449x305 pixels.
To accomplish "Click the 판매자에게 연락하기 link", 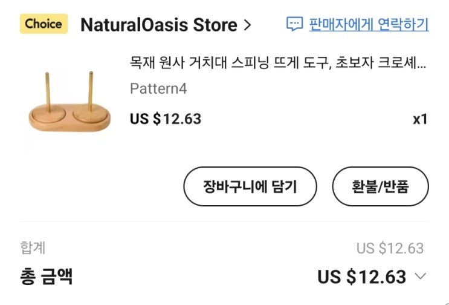I will pyautogui.click(x=369, y=24).
